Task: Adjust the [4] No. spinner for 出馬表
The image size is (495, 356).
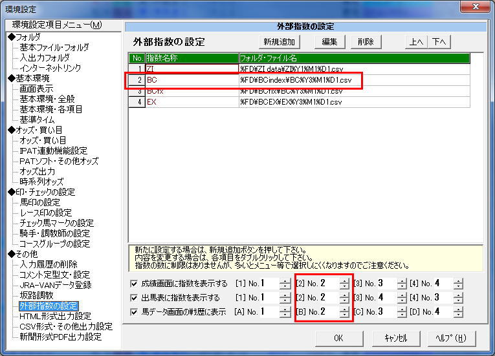Action: [458, 298]
